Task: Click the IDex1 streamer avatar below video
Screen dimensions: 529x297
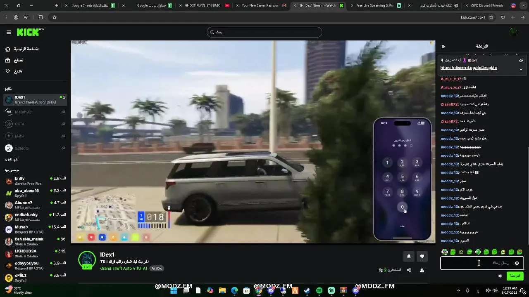Action: (87, 260)
